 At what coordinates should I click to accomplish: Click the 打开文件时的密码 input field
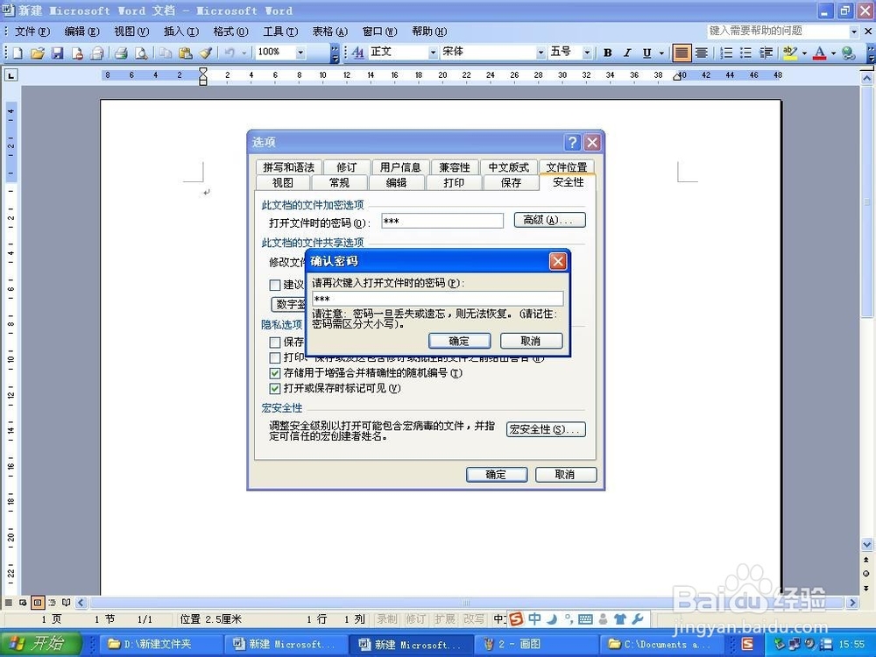pos(442,221)
